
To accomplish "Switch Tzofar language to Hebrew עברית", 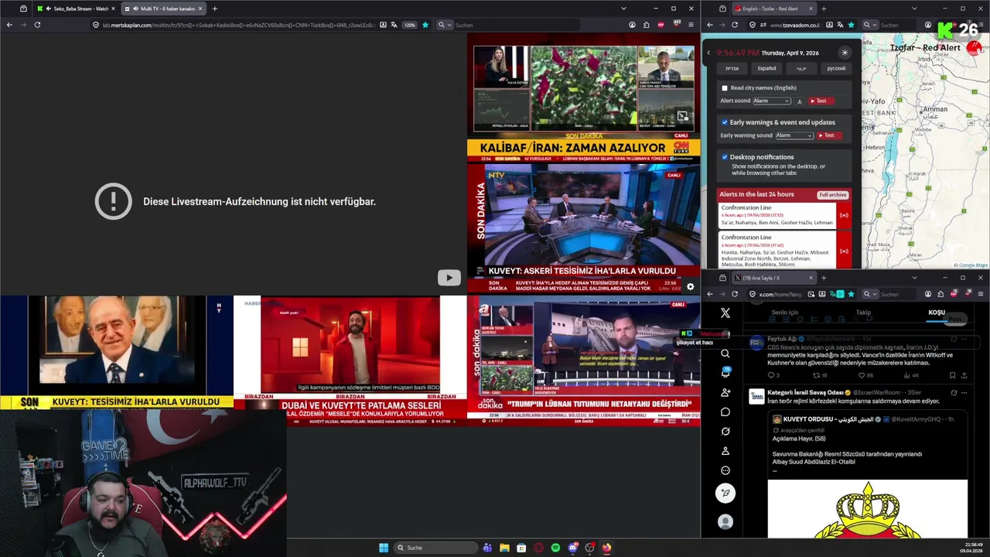I will (732, 68).
